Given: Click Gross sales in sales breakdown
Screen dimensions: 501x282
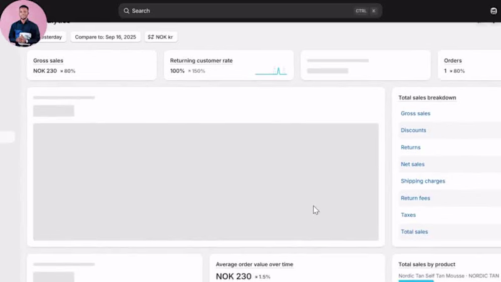Looking at the screenshot, I should click(x=415, y=113).
